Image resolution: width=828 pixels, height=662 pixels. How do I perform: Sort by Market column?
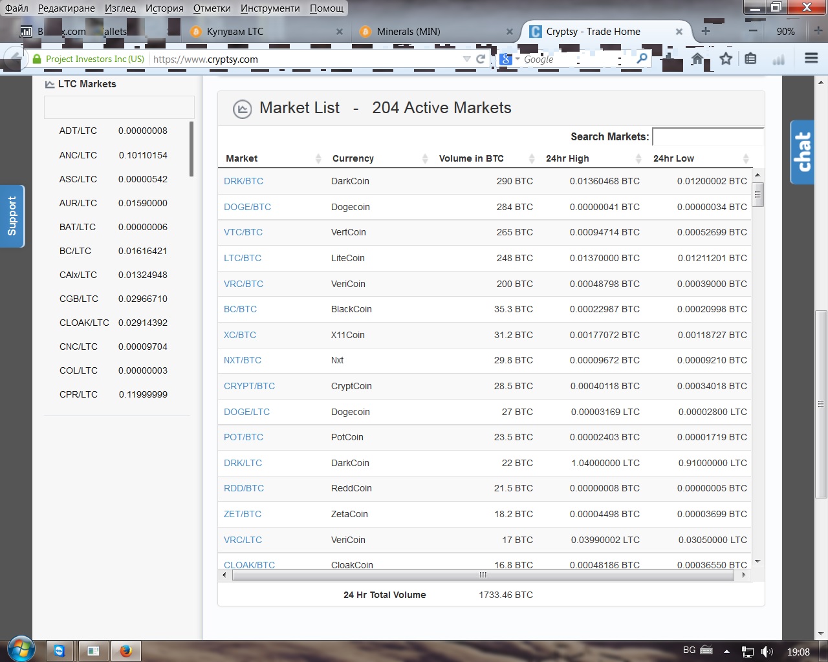coord(273,158)
